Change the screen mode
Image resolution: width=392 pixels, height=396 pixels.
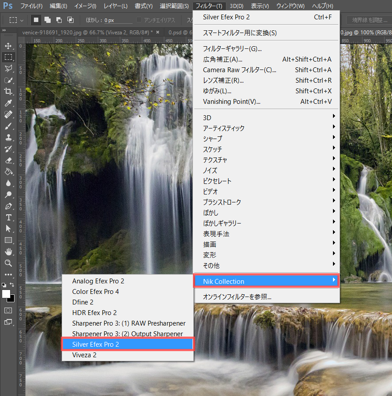click(x=8, y=322)
